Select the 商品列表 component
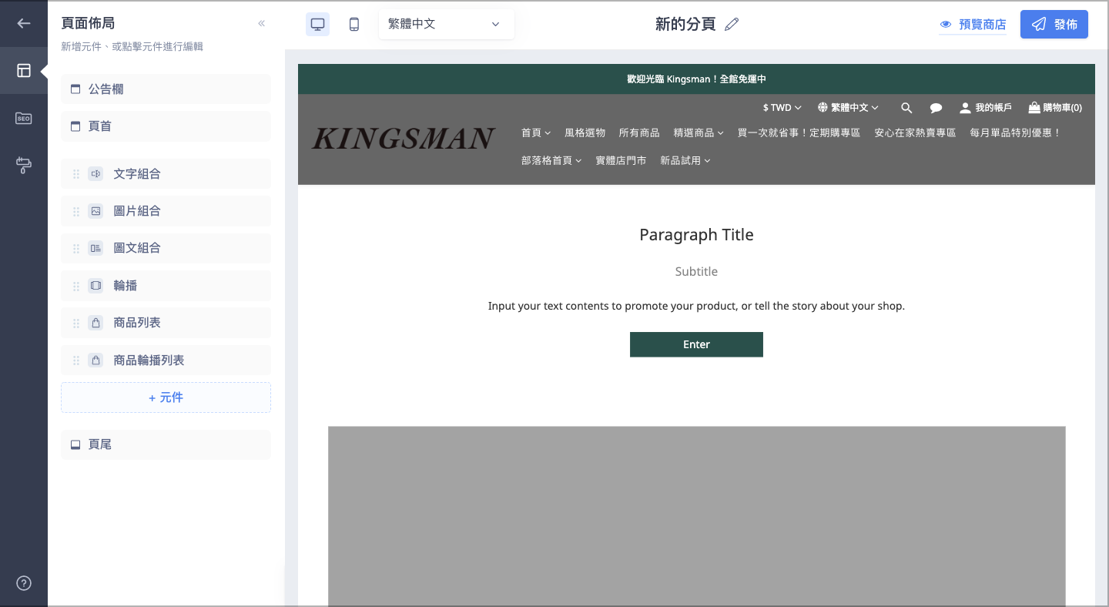The width and height of the screenshot is (1109, 607). click(166, 323)
